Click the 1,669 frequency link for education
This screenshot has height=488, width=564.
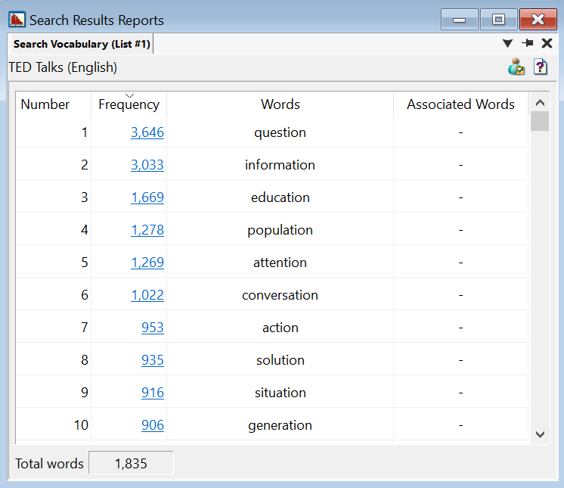[147, 197]
